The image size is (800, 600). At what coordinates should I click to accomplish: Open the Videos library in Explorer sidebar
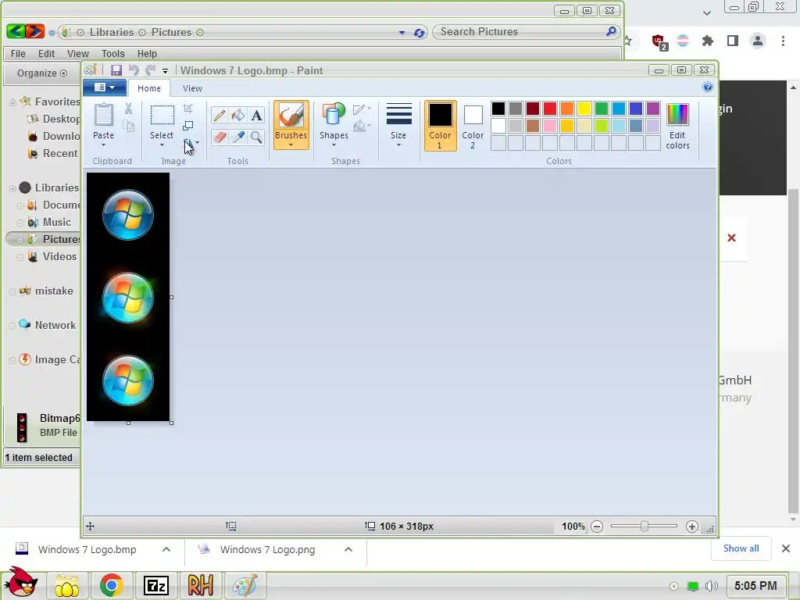[x=59, y=256]
